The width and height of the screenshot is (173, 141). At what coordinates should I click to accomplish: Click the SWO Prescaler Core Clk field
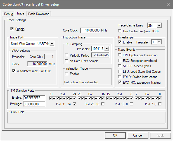pyautogui.click(x=49, y=57)
